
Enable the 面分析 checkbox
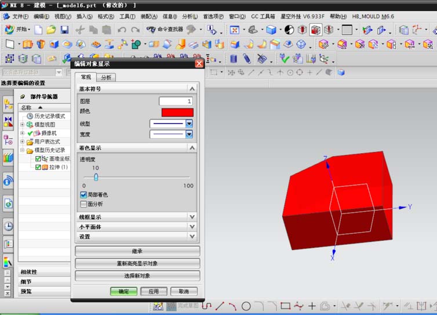83,204
